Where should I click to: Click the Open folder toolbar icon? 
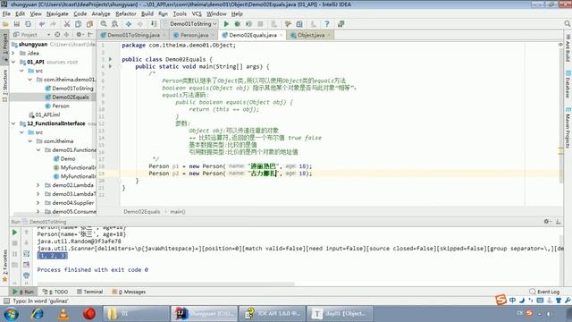tap(5, 24)
